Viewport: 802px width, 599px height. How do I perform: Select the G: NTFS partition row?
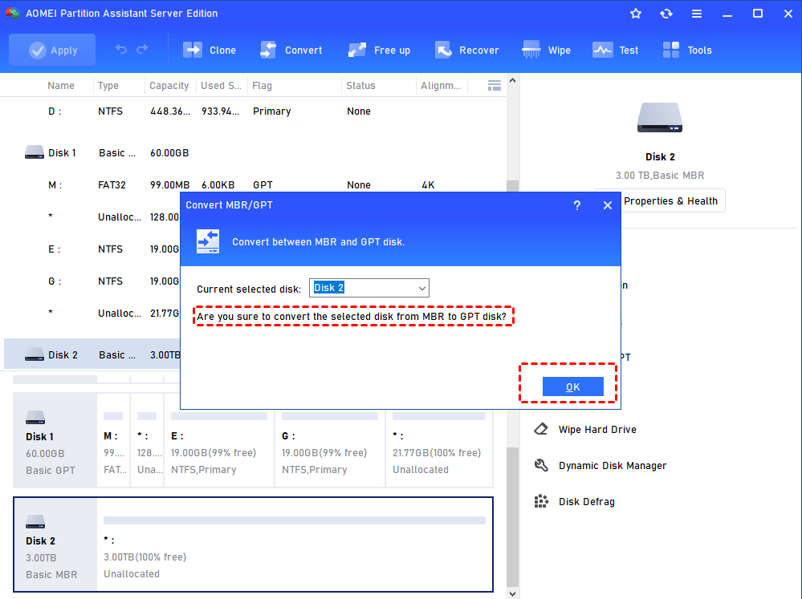click(92, 281)
